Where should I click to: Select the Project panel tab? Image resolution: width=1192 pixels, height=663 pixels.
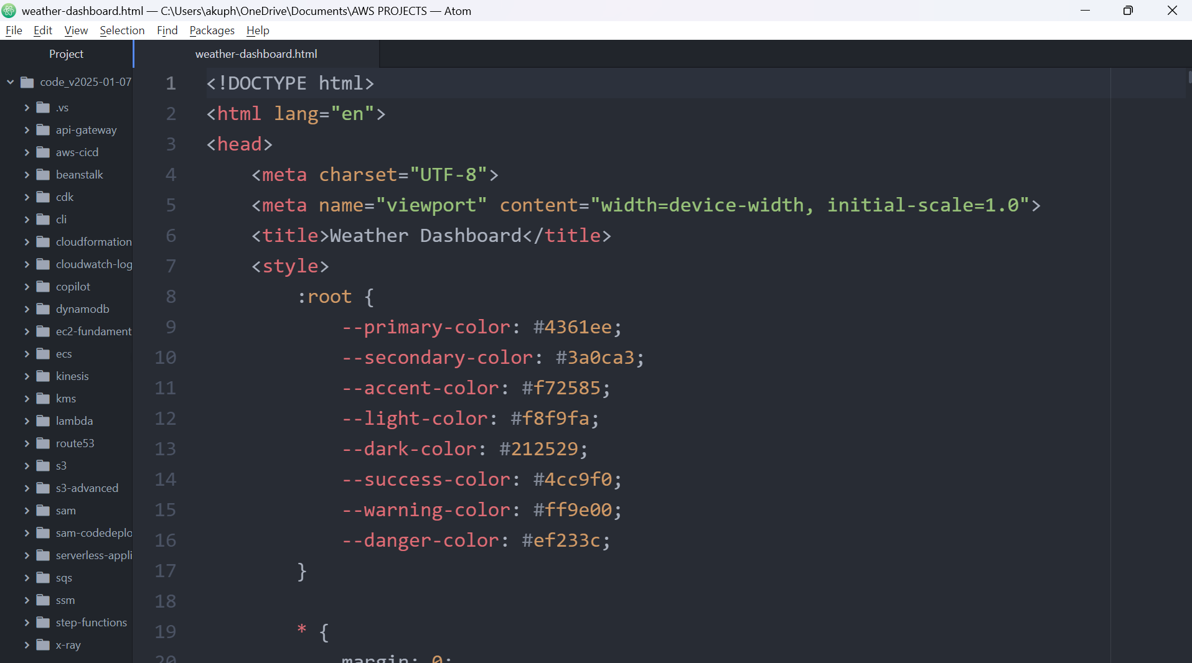[67, 54]
